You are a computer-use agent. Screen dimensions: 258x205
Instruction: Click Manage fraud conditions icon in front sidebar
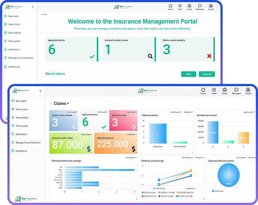pos(13,142)
